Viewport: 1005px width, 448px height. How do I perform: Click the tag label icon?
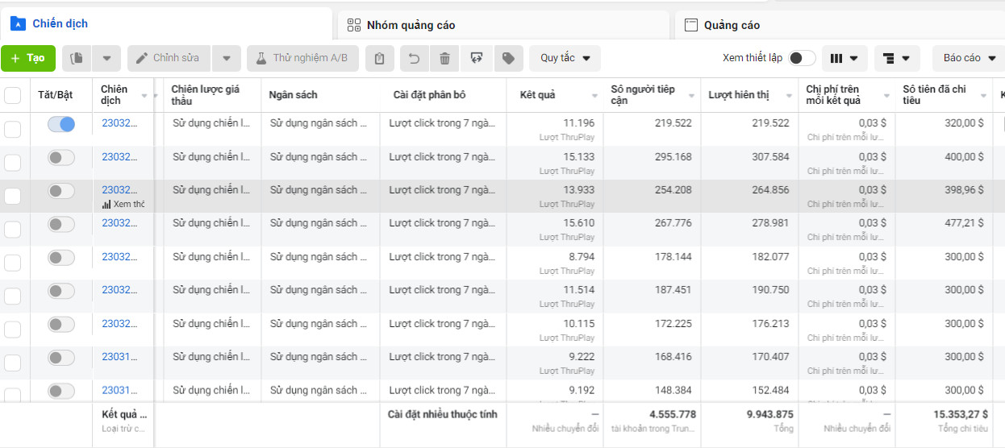coord(508,58)
